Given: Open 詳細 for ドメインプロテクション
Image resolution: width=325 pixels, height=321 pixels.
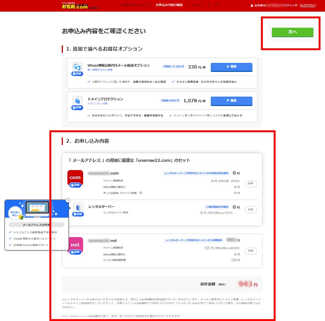Looking at the screenshot, I should tap(77, 107).
